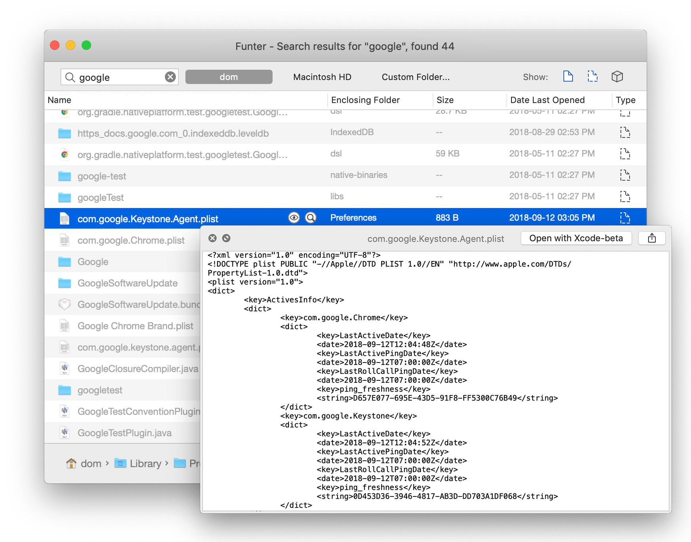The height and width of the screenshot is (542, 691).
Task: Click the preview title com.google.Keystone.Agent.plist
Action: point(435,239)
